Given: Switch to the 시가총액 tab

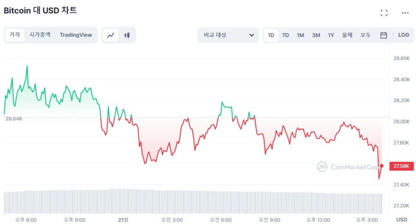Looking at the screenshot, I should tap(40, 35).
